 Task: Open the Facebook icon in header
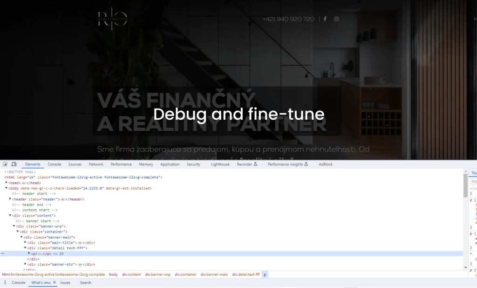325,19
